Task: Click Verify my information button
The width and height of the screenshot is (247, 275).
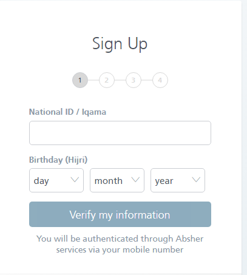Action: pyautogui.click(x=120, y=214)
